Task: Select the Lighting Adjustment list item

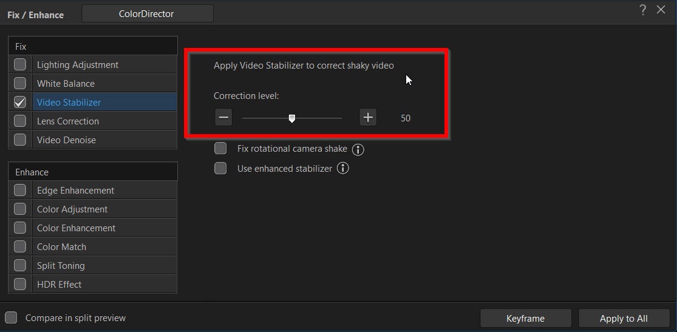Action: coord(104,64)
